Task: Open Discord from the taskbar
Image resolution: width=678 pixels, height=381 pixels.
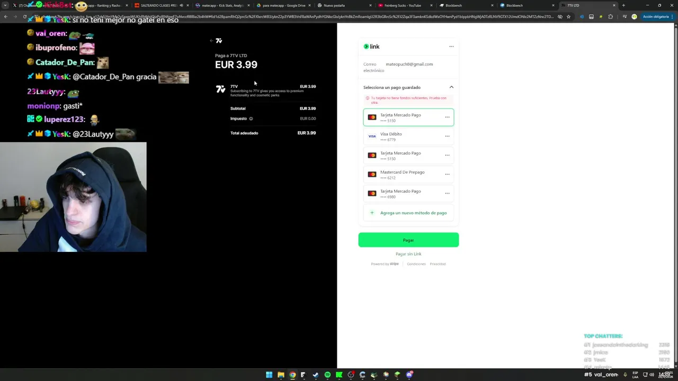Action: 409,375
